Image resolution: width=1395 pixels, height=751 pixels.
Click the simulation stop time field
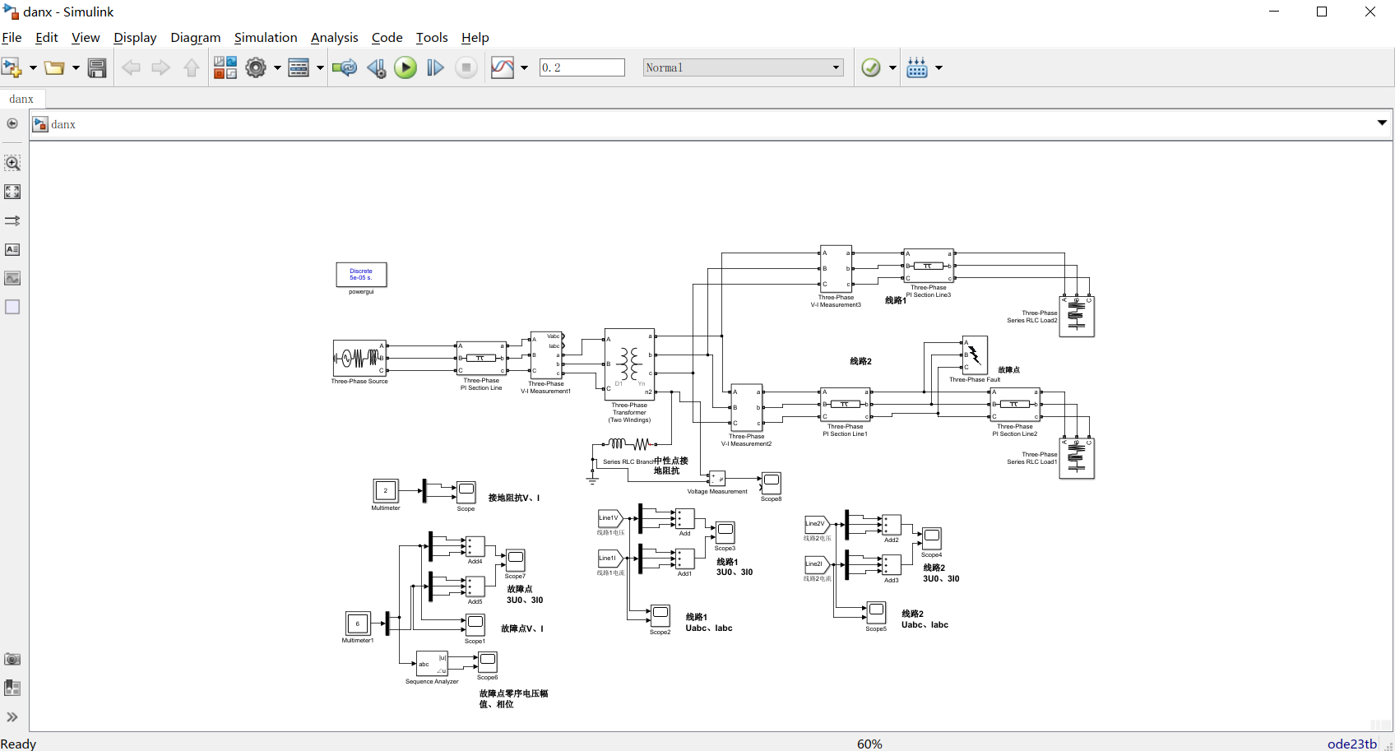pyautogui.click(x=582, y=67)
